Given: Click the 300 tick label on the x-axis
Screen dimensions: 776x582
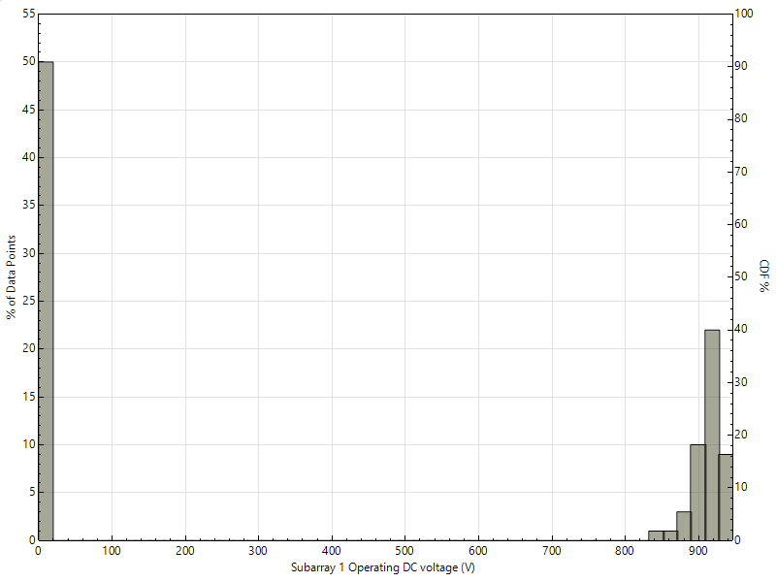Looking at the screenshot, I should pyautogui.click(x=258, y=551).
